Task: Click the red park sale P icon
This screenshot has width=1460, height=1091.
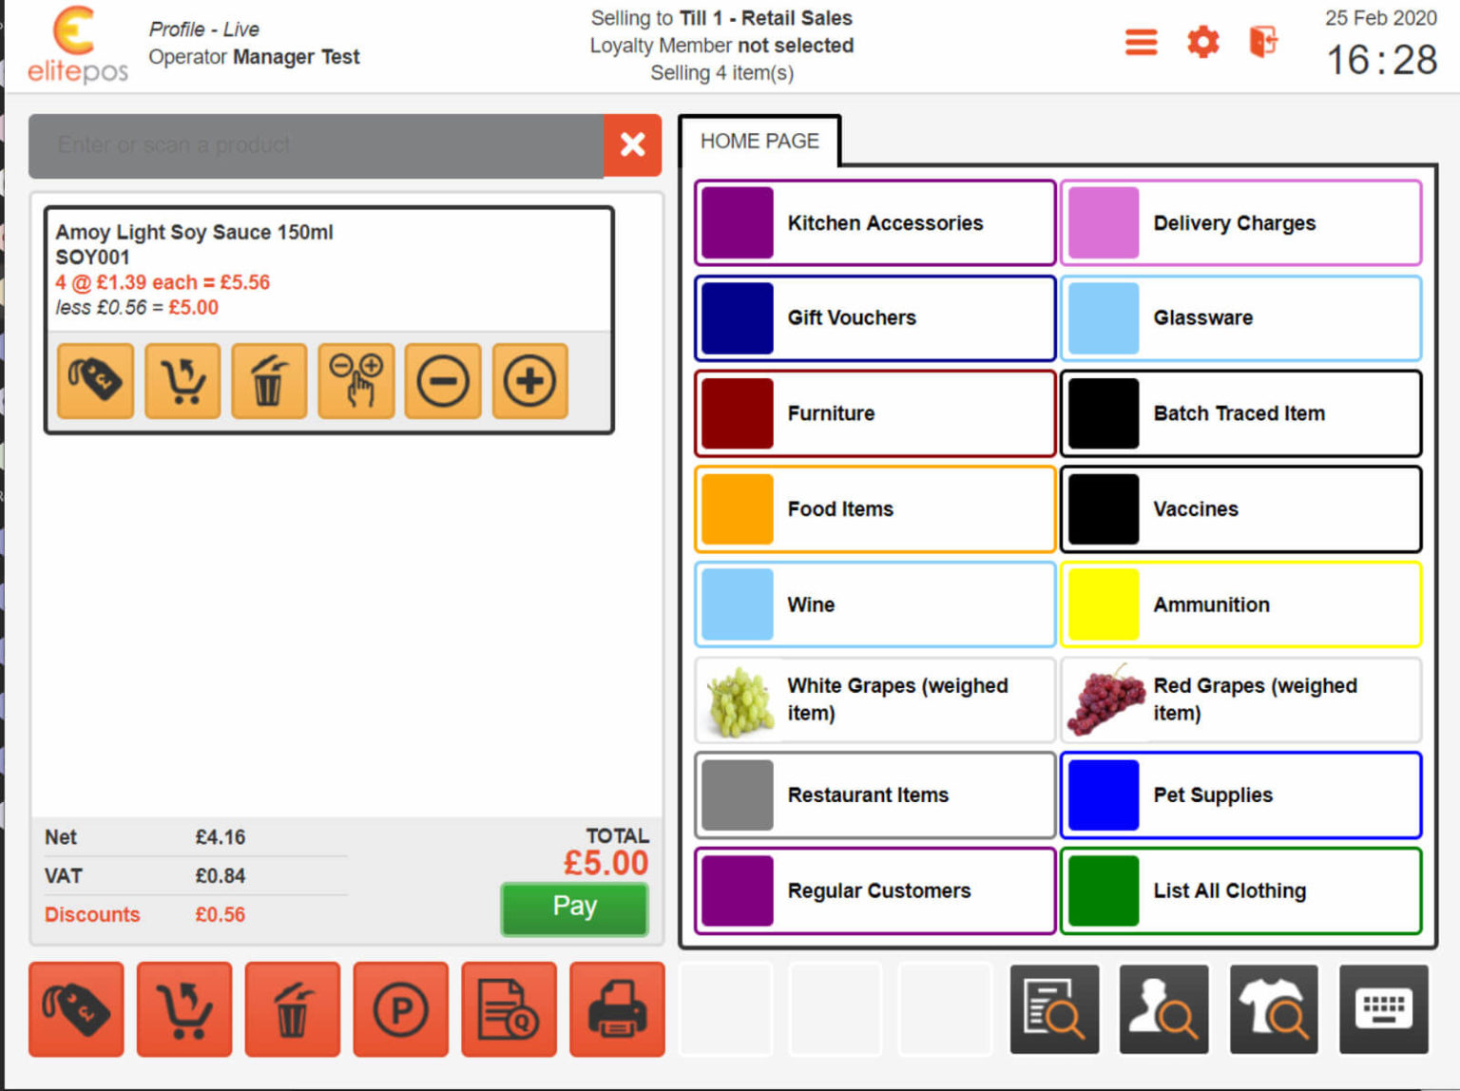Action: coord(400,1010)
